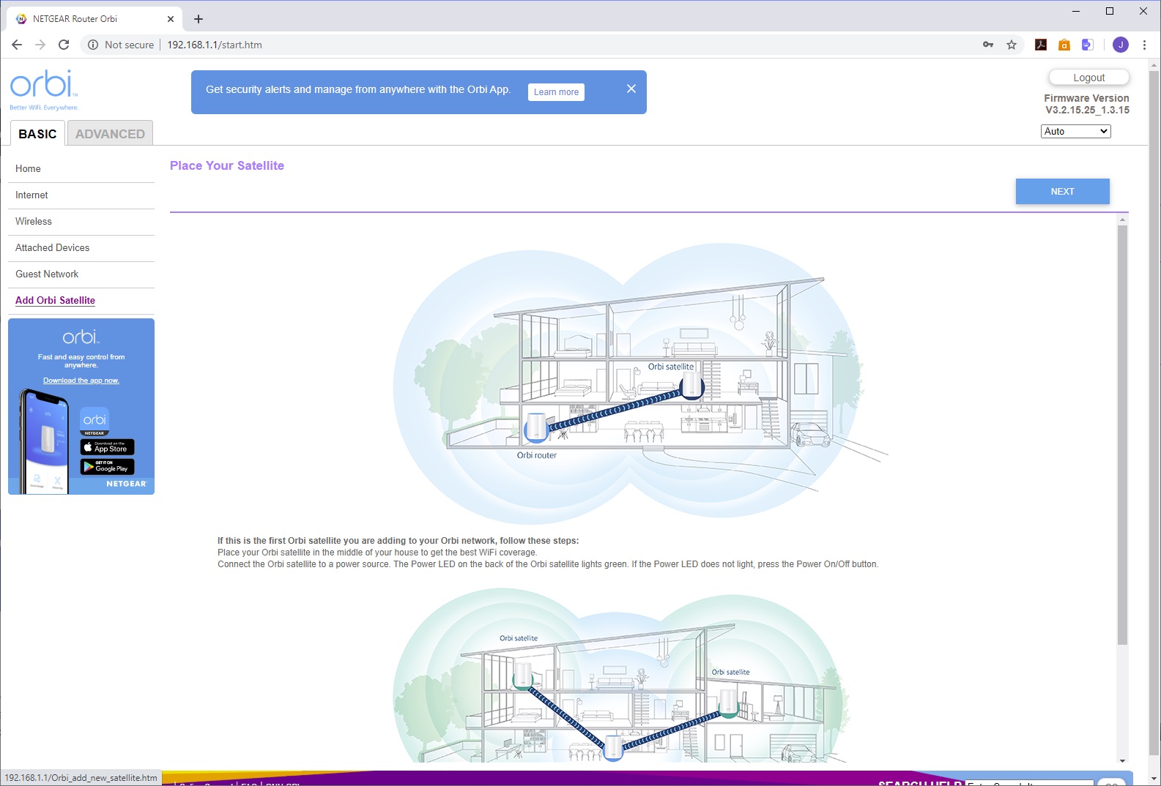
Task: Go back using the browser back arrow
Action: click(x=17, y=45)
